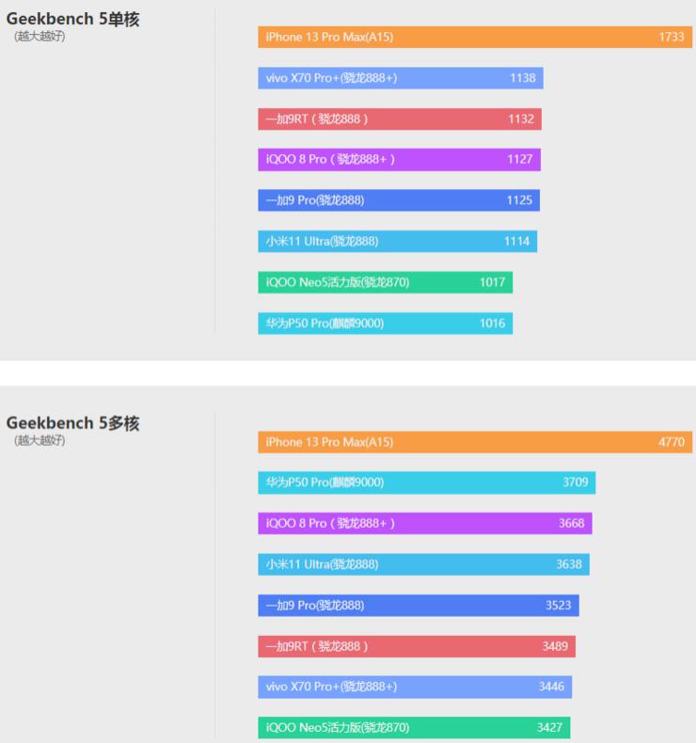Select the 小米11 Ultra bar scoring 3638

[x=424, y=564]
